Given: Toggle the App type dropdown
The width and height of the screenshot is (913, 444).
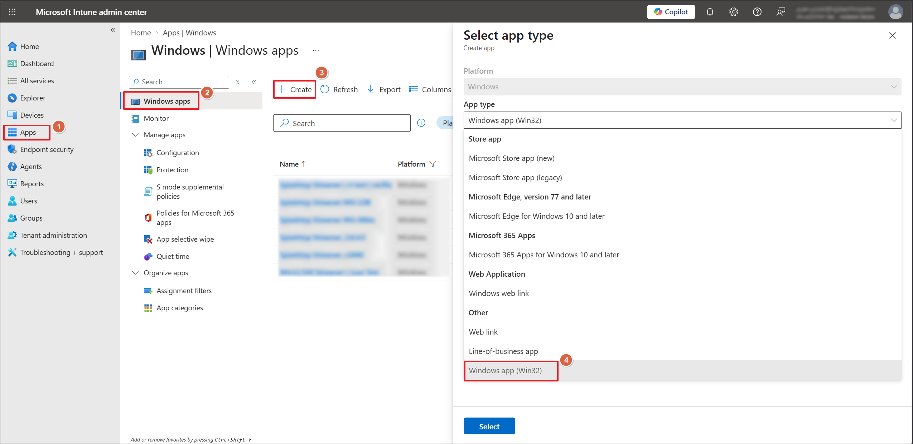Looking at the screenshot, I should (x=682, y=120).
